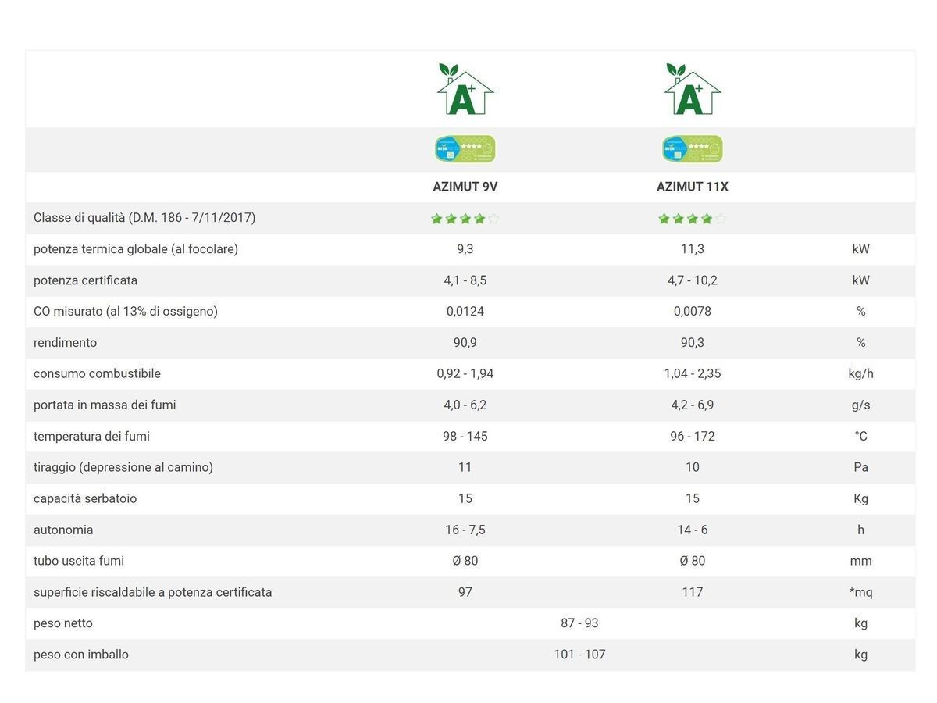Click the 'consumo combustibile' row label
Screen dimensions: 937x703
97,374
